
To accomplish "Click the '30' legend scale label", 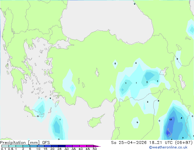I will click(x=66, y=149).
